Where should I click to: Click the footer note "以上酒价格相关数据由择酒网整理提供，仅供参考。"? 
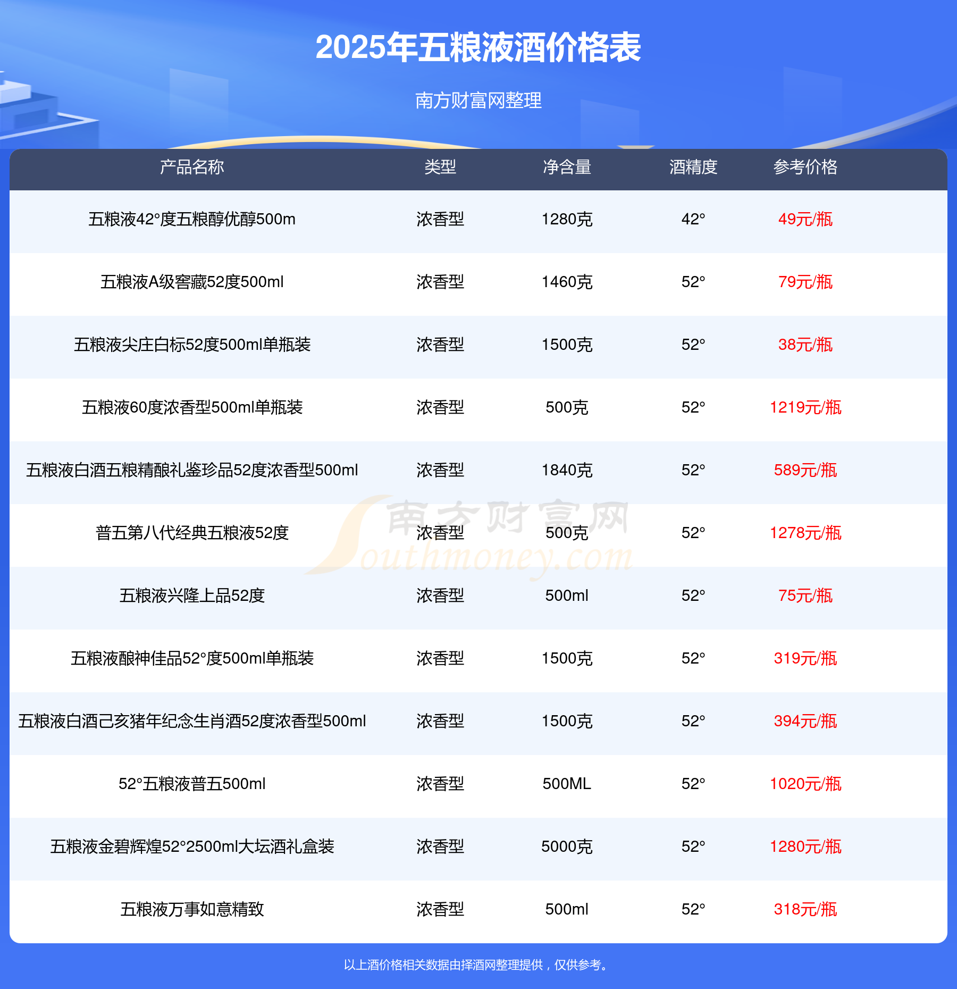[x=478, y=965]
